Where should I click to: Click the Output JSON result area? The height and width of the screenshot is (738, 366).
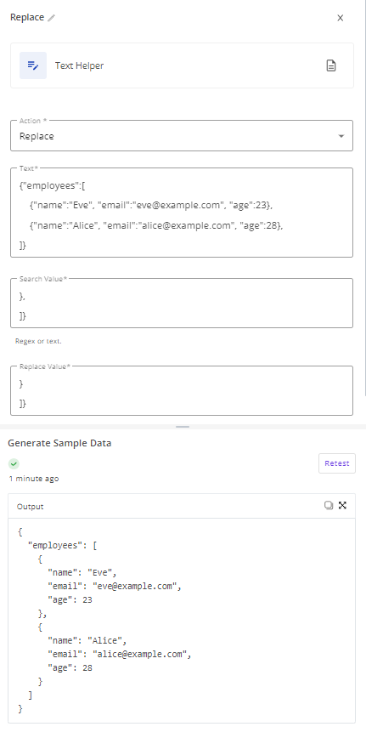click(x=182, y=621)
